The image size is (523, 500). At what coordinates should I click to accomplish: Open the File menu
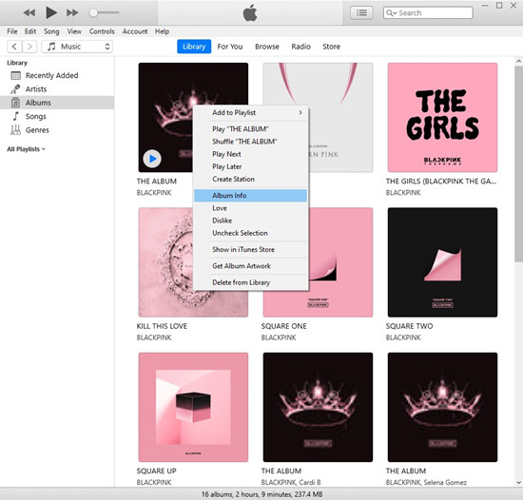coord(12,31)
